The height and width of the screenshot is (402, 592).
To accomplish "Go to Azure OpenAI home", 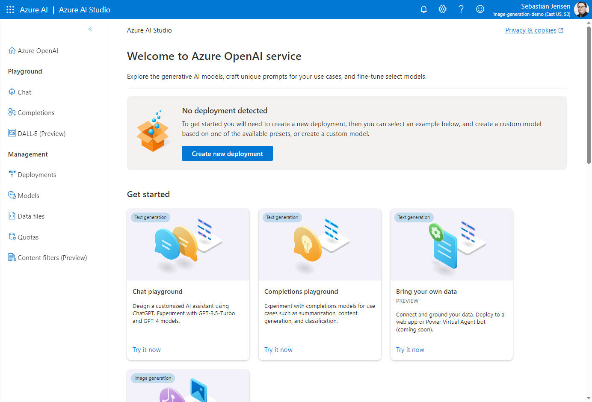I will point(38,51).
